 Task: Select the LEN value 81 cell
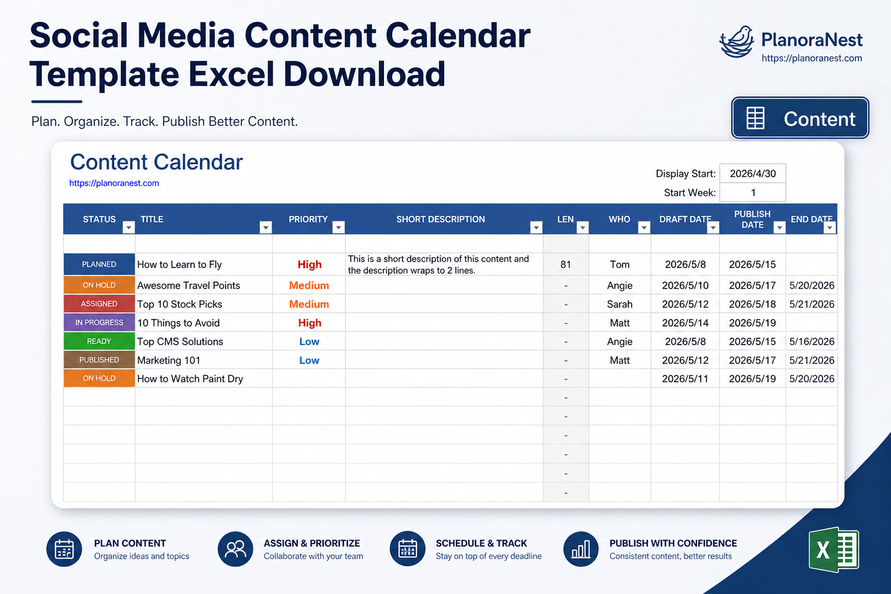566,265
